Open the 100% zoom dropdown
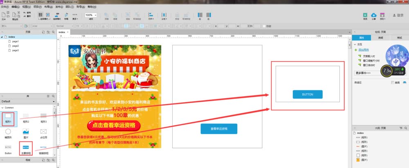The image size is (409, 168). [91, 15]
